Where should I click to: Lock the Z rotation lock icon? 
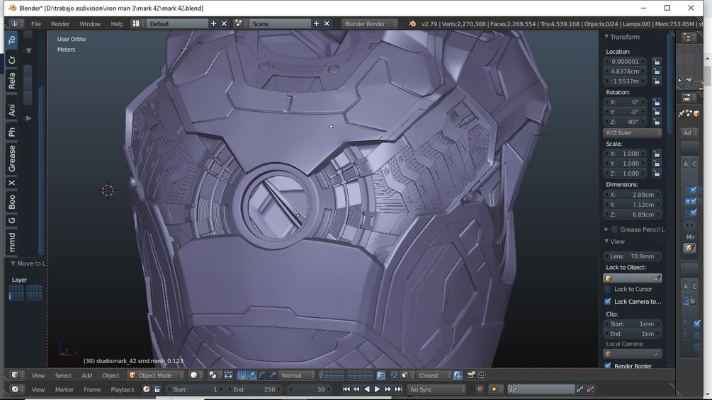[657, 122]
